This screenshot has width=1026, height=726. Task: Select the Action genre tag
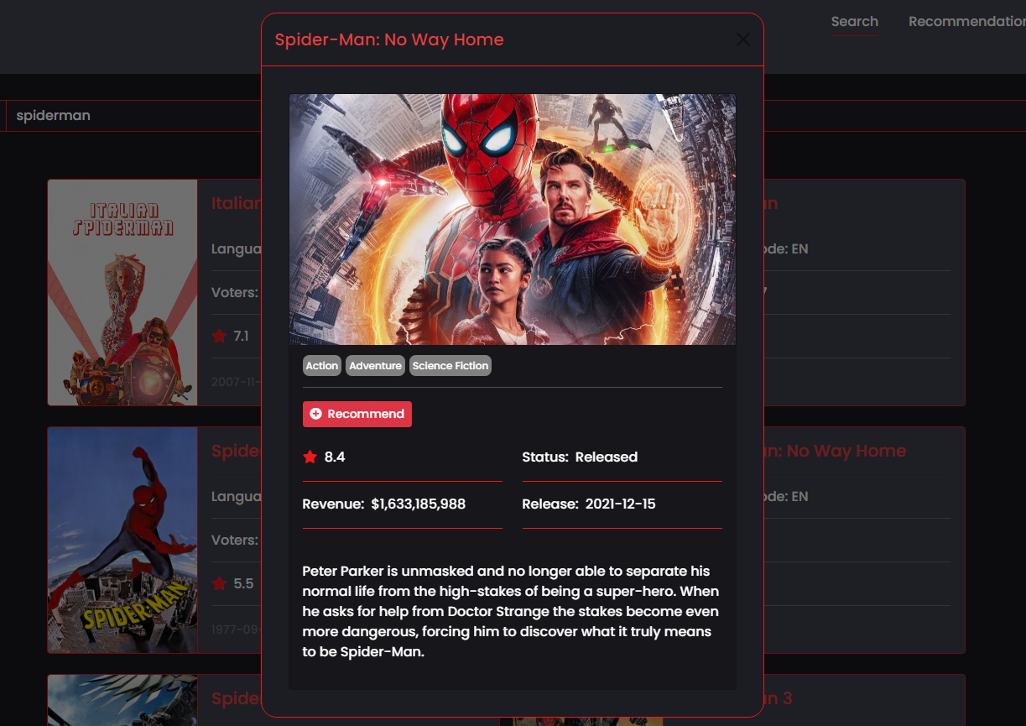[322, 366]
